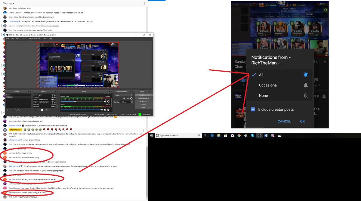Image resolution: width=361 pixels, height=201 pixels.
Task: Click OK in notifications dialog
Action: [x=302, y=121]
